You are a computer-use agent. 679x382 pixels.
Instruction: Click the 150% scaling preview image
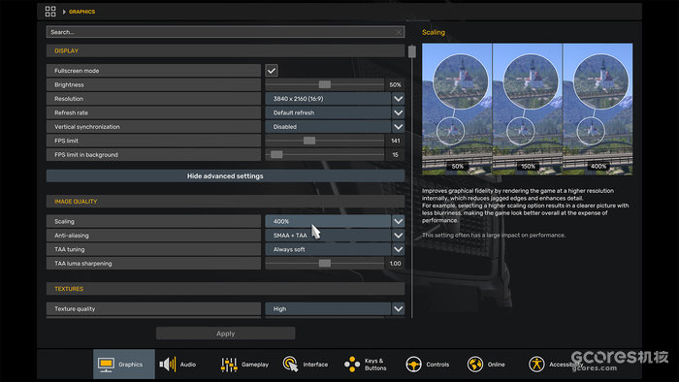point(528,109)
